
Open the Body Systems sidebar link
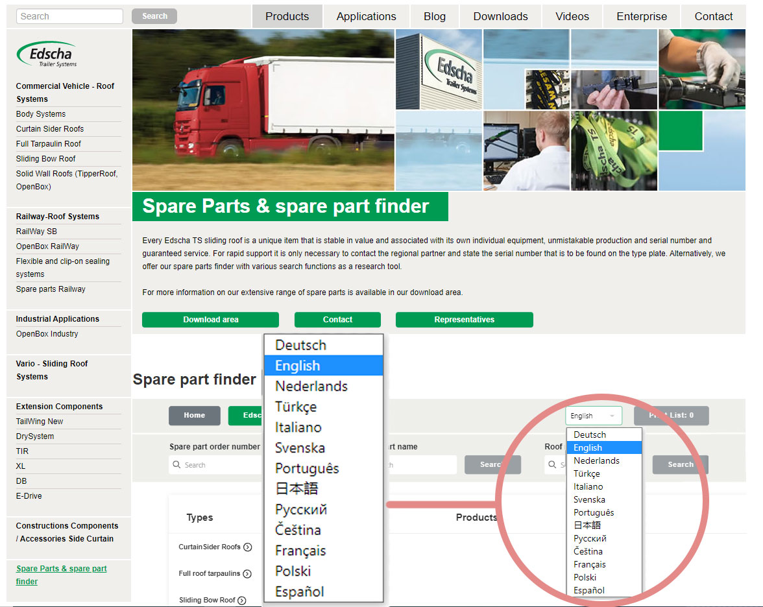[41, 114]
